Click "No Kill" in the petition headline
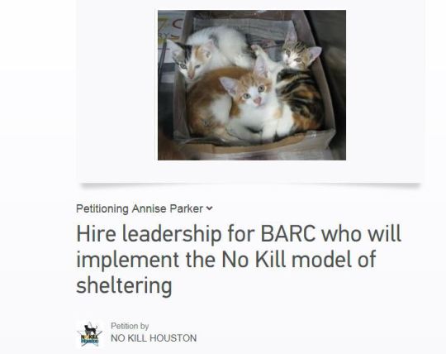 (254, 259)
